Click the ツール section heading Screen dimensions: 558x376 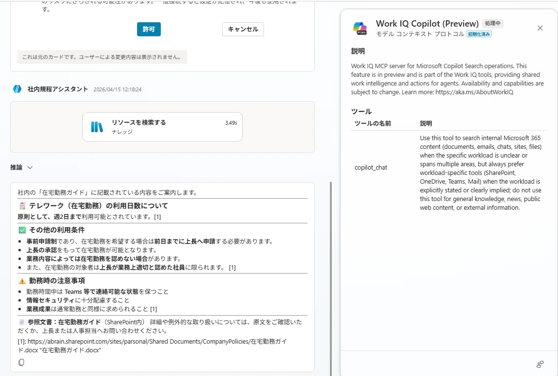(361, 112)
